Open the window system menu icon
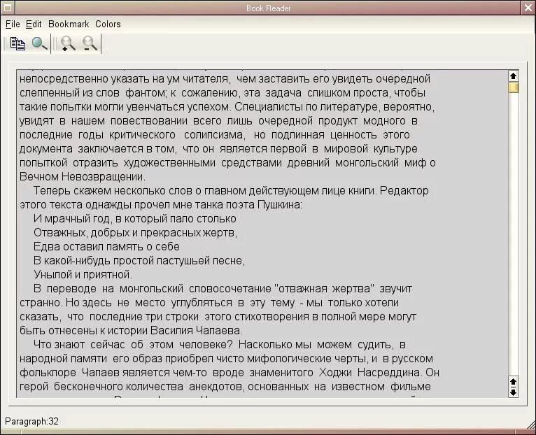The width and height of the screenshot is (536, 435). tap(8, 8)
